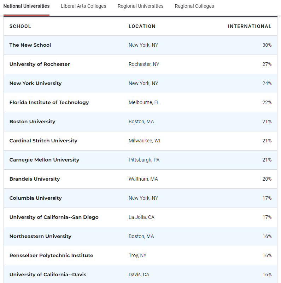Select Brandeis University in the list
The width and height of the screenshot is (281, 283).
pos(35,179)
